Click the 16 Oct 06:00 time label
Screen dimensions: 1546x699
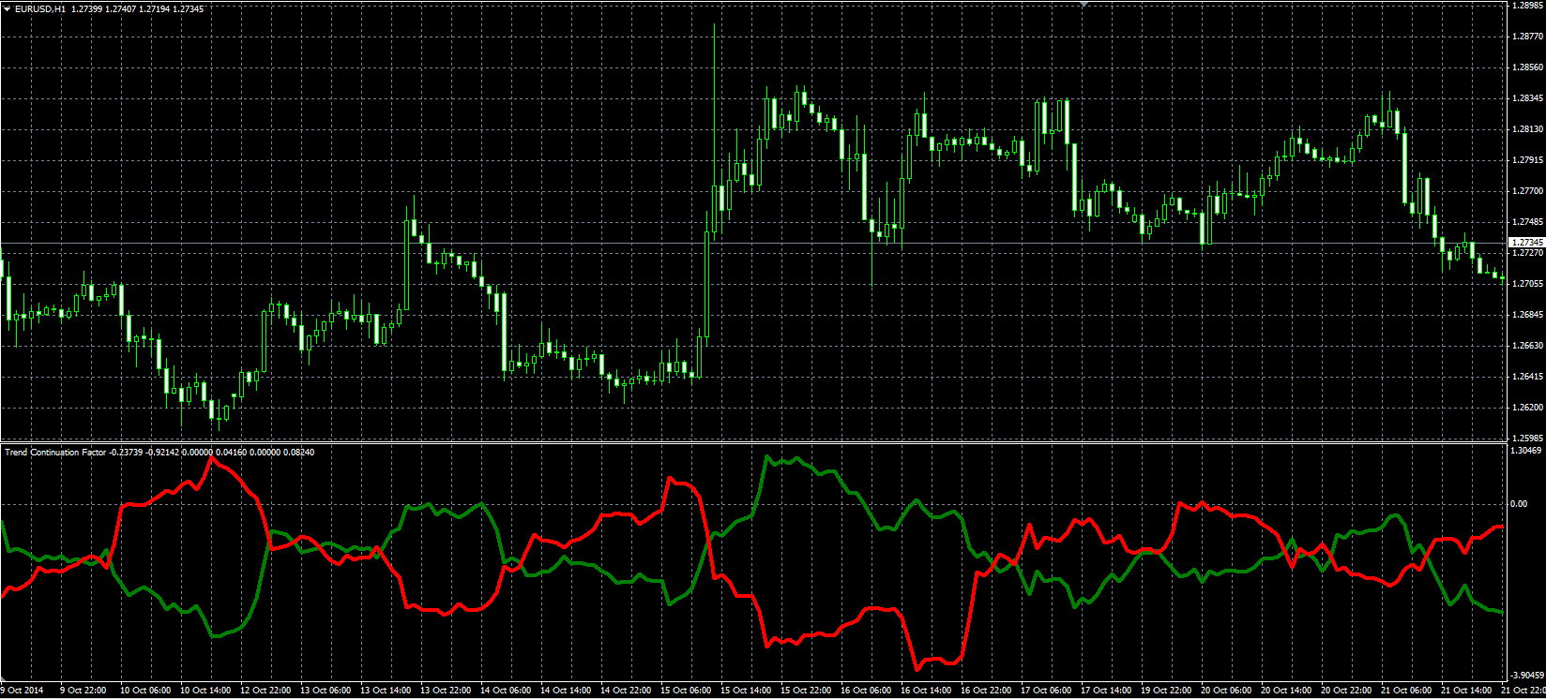pyautogui.click(x=866, y=691)
